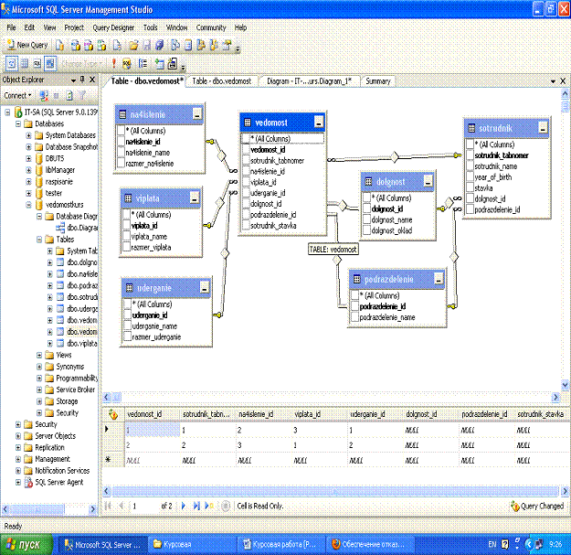The width and height of the screenshot is (571, 555).
Task: Check vedomost_id column in vedomost table
Action: click(x=245, y=150)
